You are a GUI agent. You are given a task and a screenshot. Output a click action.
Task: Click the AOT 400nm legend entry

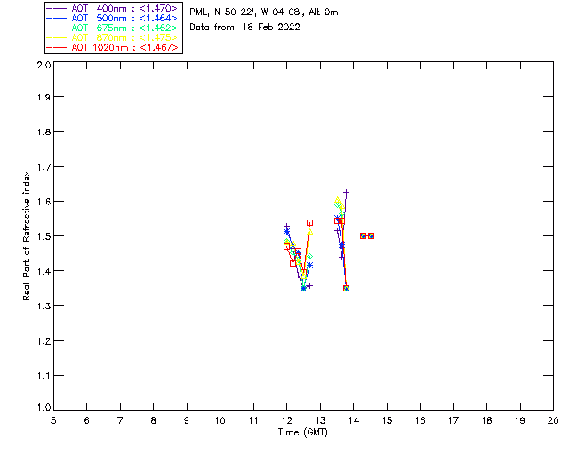pyautogui.click(x=112, y=8)
